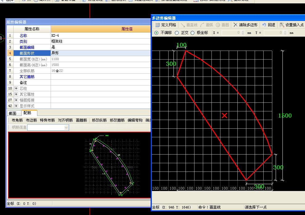Click the 截面高(H边) property label
The image size is (305, 215).
pos(33,65)
